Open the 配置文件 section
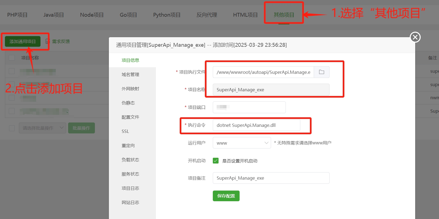 coord(130,117)
